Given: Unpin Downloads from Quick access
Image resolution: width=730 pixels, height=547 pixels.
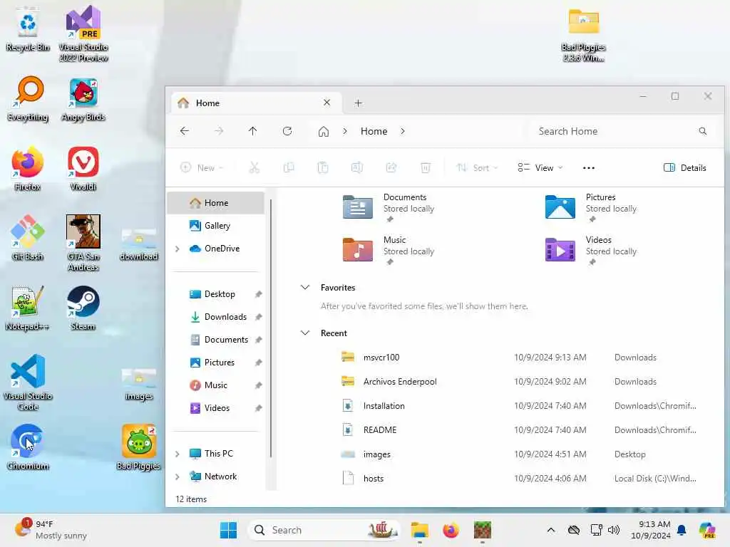Looking at the screenshot, I should [258, 317].
